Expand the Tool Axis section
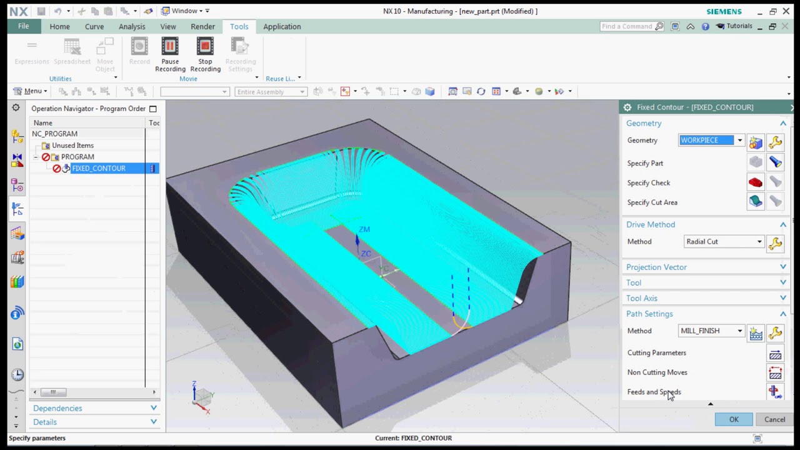 (x=783, y=298)
